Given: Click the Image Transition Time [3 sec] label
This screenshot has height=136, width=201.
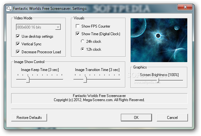Looking at the screenshot, I should point(97,70).
